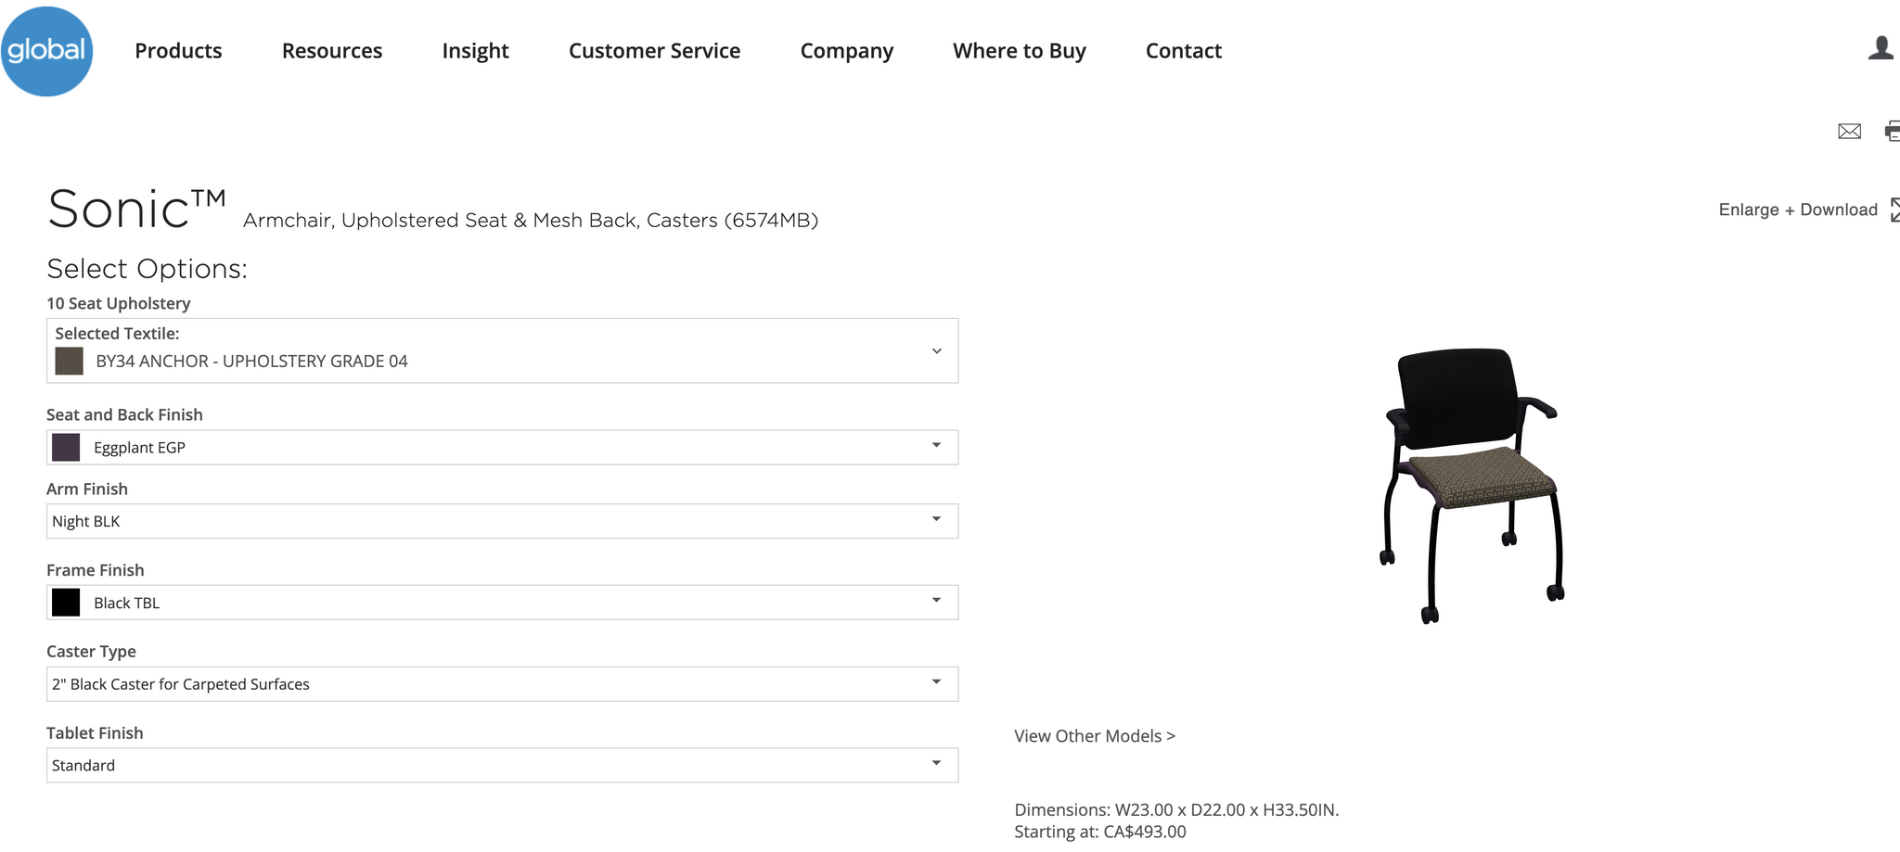The height and width of the screenshot is (852, 1900).
Task: Click the chair product image
Action: [1473, 485]
